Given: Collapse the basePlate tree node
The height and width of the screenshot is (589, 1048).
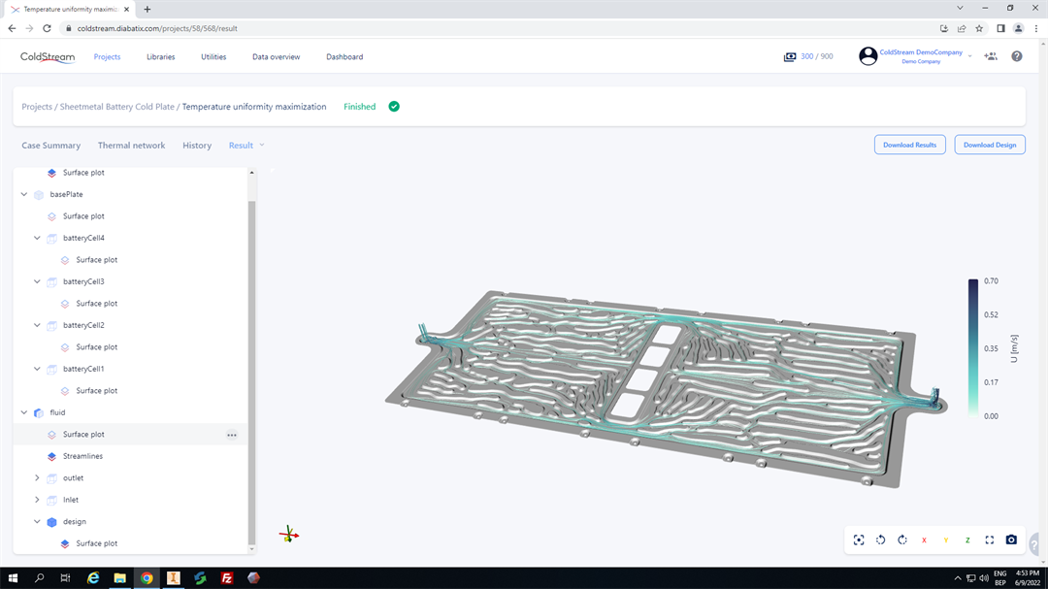Looking at the screenshot, I should [x=24, y=194].
